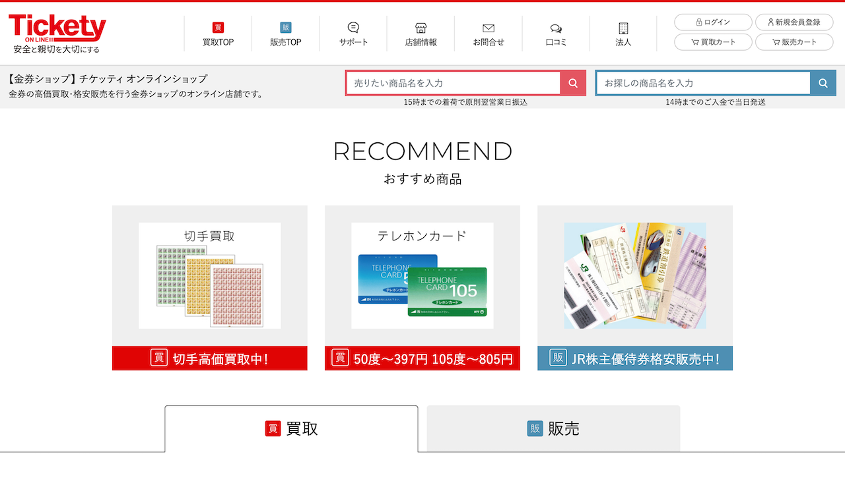Switch to the 販売 tab
Screen dimensions: 845x479
click(553, 429)
